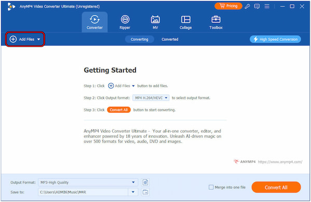The height and width of the screenshot is (202, 311).
Task: Open the MP4 H.264/HEVC format dropdown
Action: tap(151, 98)
